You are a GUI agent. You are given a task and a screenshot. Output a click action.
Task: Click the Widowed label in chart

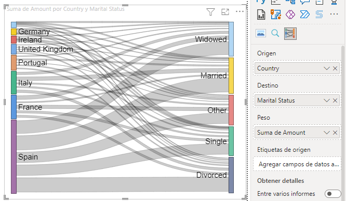(x=211, y=39)
